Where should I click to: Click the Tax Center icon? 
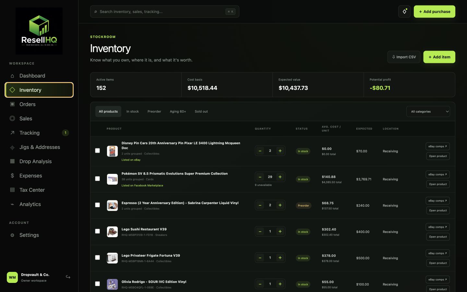click(12, 190)
